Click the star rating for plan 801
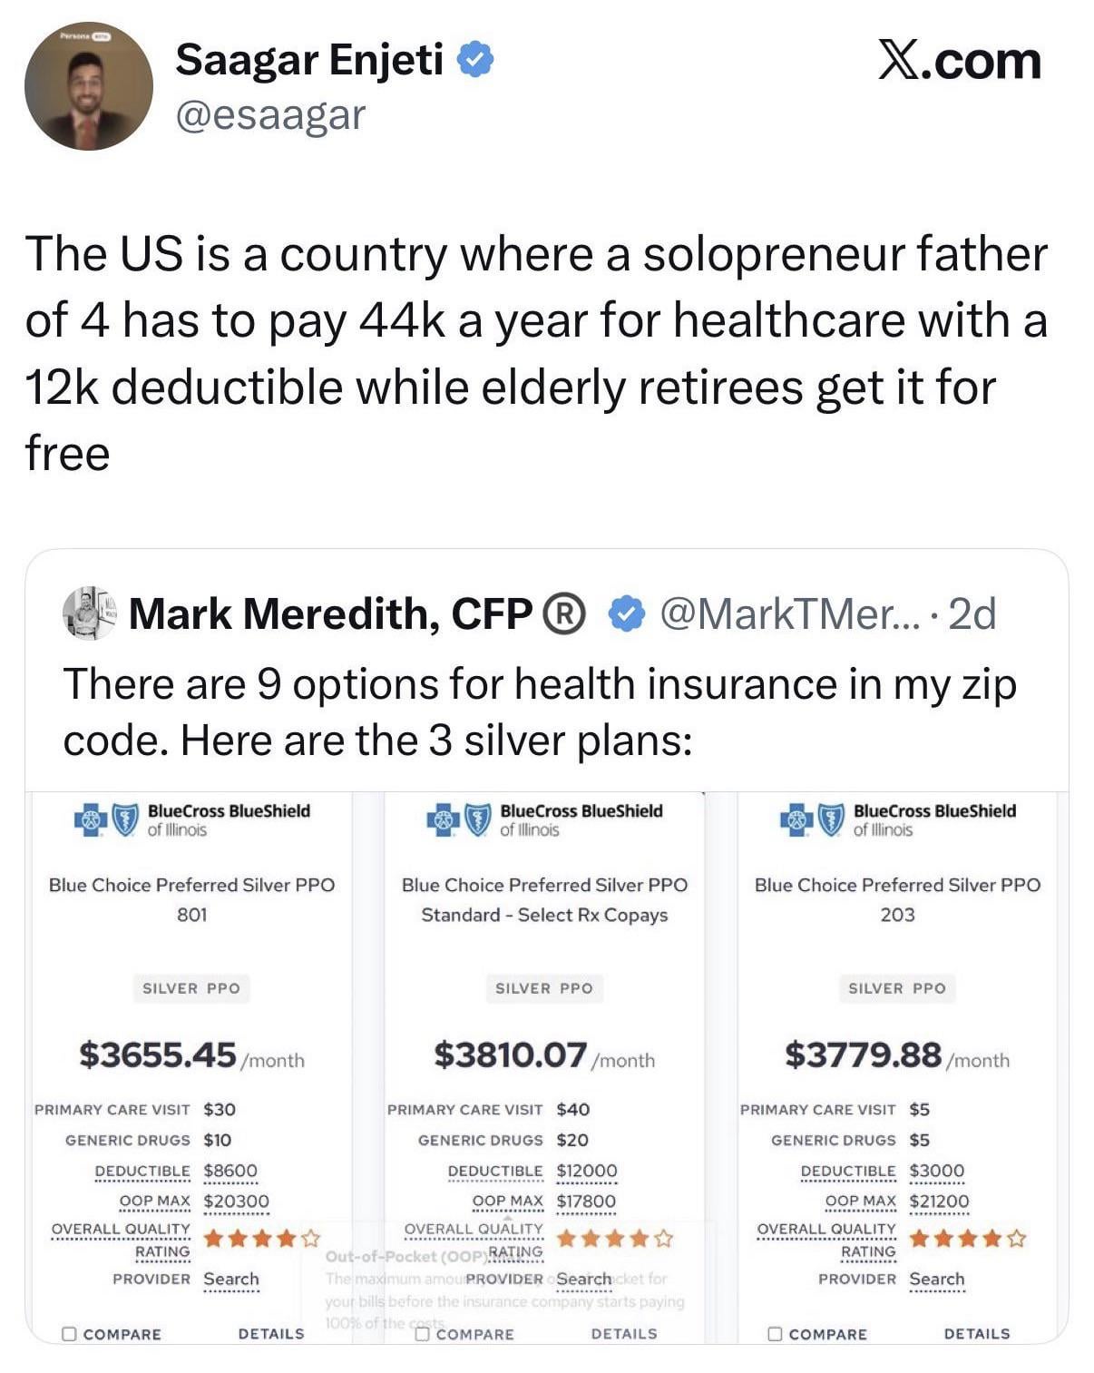The width and height of the screenshot is (1094, 1373). pyautogui.click(x=261, y=1238)
